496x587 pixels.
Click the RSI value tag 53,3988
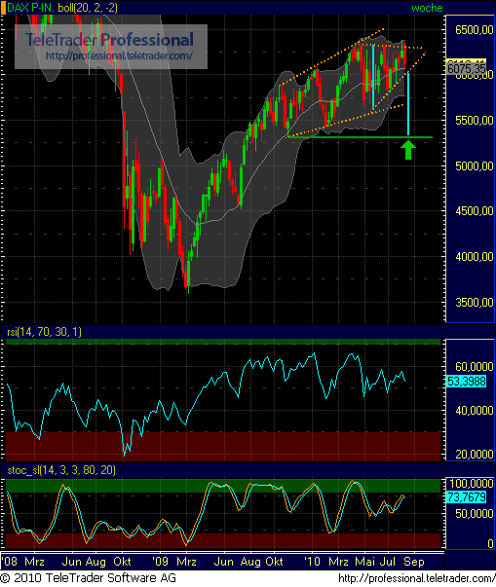coord(467,382)
